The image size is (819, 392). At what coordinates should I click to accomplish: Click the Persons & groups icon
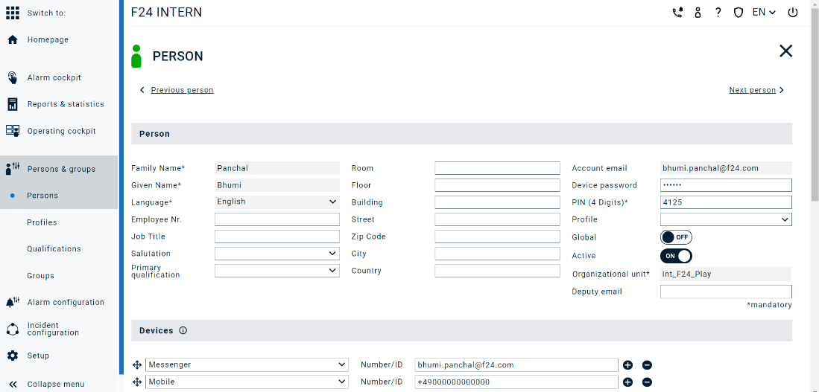click(x=13, y=169)
